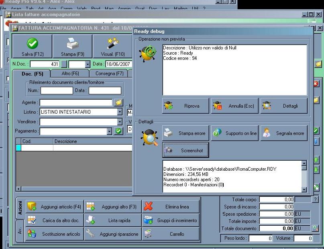Save the invoice with Salva (F12)
The image size is (324, 249).
[x=32, y=46]
